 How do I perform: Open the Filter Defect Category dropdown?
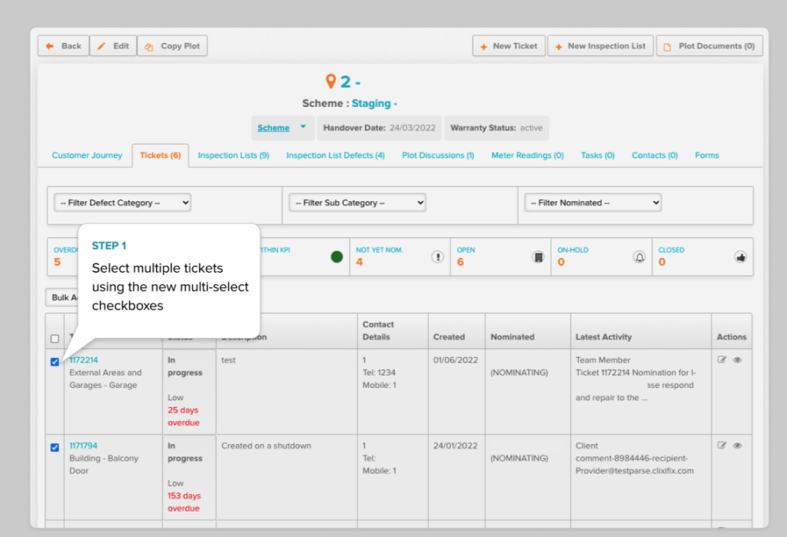pyautogui.click(x=122, y=203)
